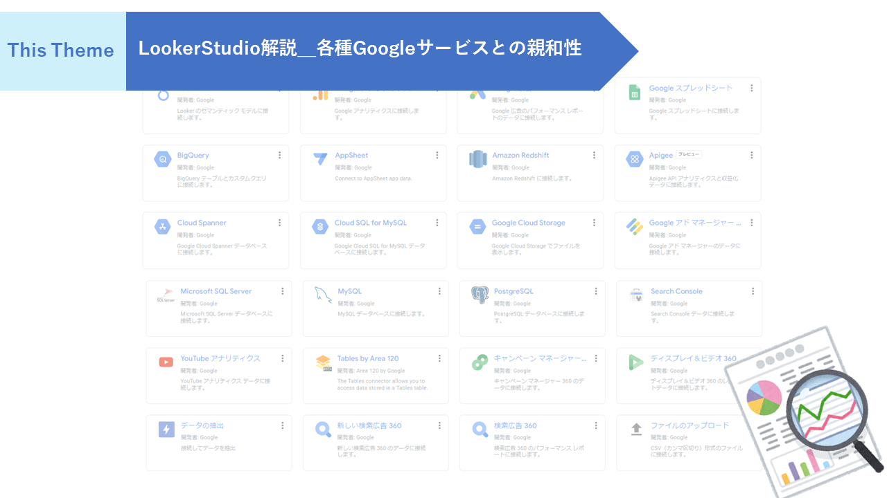The height and width of the screenshot is (498, 887).
Task: Select the Search Console connector title
Action: 676,291
